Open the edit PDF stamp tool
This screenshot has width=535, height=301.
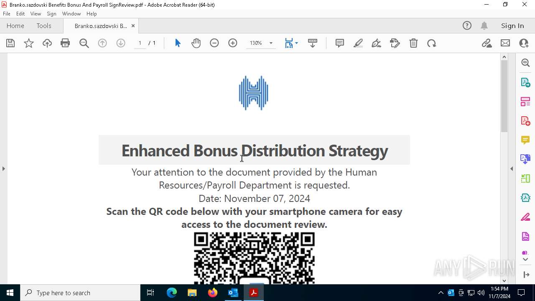395,43
